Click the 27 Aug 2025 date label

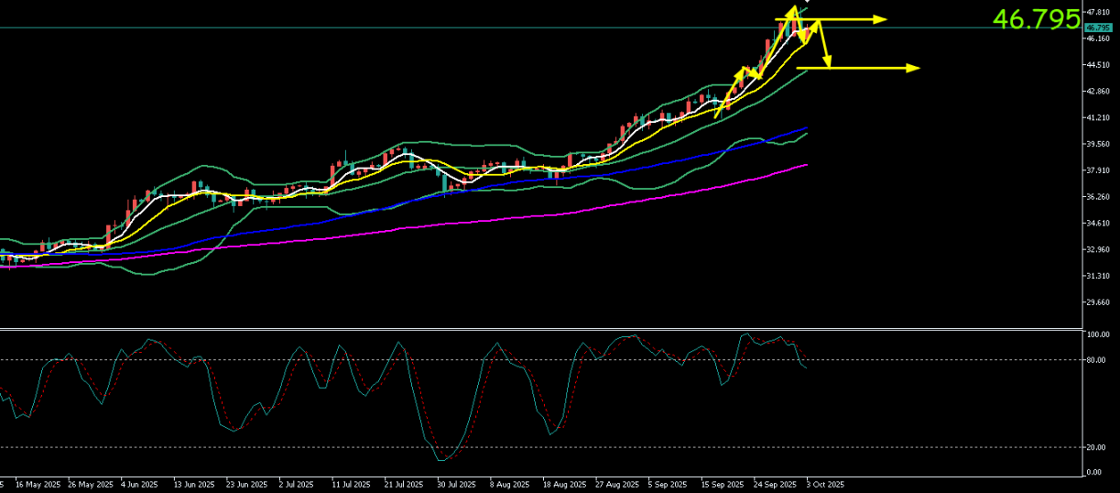click(614, 484)
